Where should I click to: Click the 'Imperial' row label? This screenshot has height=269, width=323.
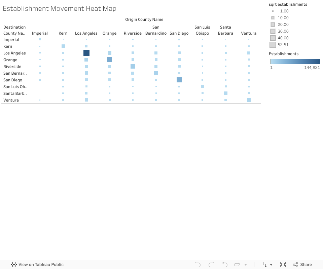[x=11, y=40]
